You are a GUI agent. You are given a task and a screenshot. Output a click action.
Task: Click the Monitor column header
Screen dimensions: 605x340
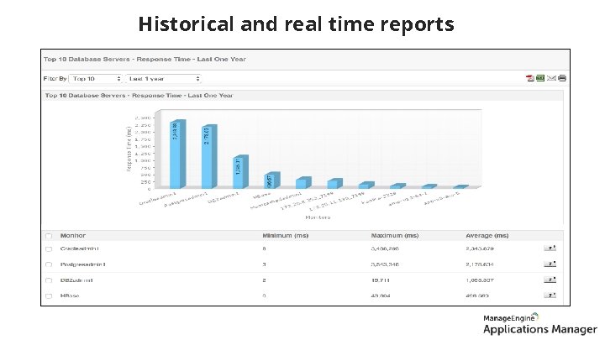pyautogui.click(x=73, y=236)
